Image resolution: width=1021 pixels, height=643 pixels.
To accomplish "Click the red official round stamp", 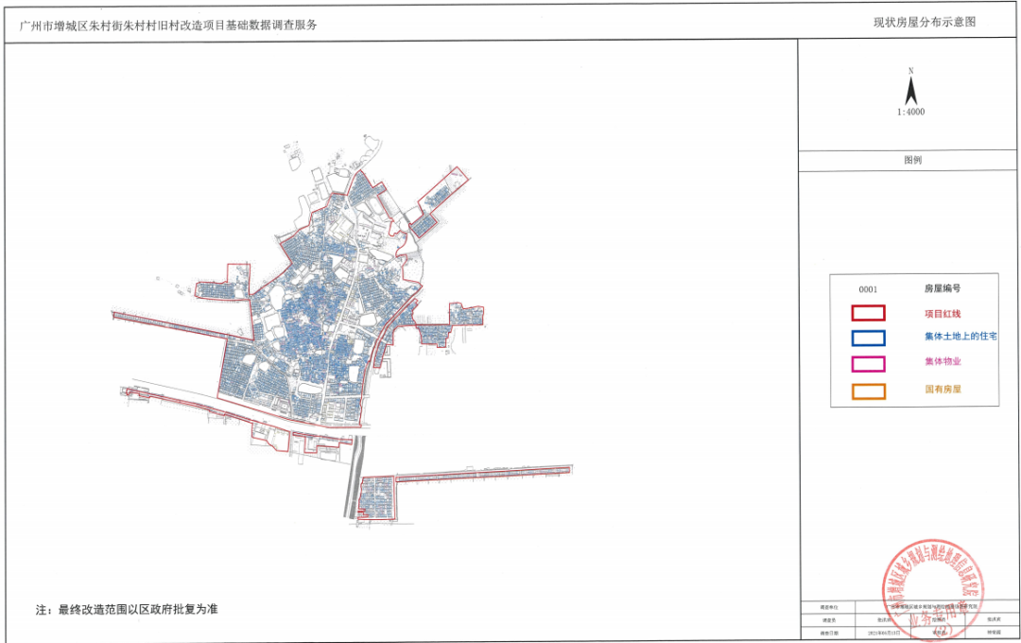I will [x=932, y=590].
